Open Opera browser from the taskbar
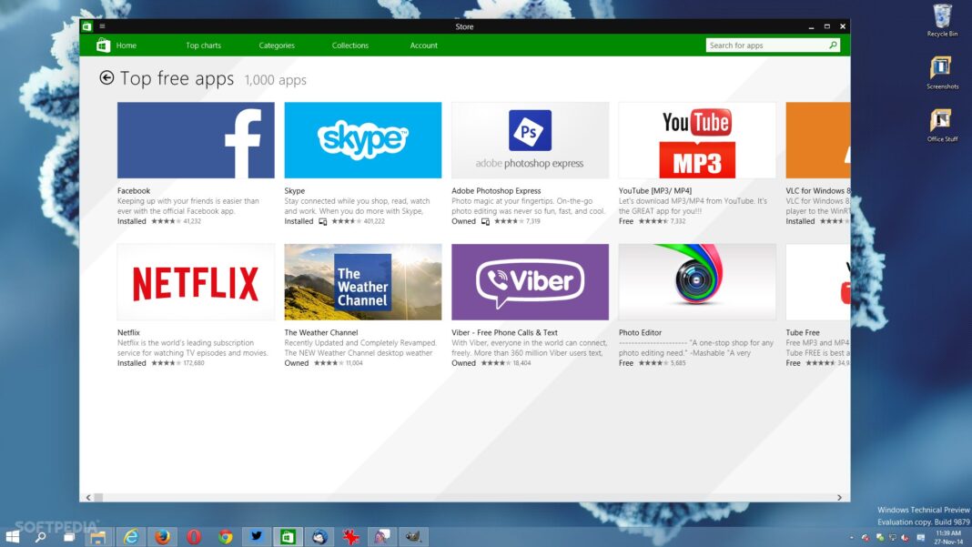 click(193, 537)
